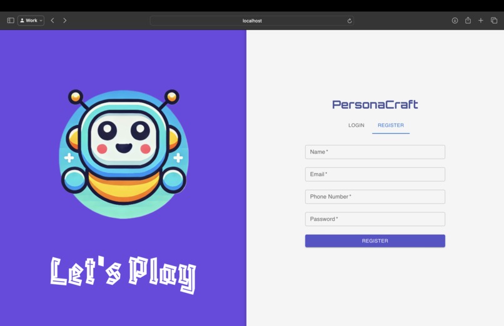Open the downloads icon in toolbar
Image resolution: width=504 pixels, height=326 pixels.
[455, 21]
